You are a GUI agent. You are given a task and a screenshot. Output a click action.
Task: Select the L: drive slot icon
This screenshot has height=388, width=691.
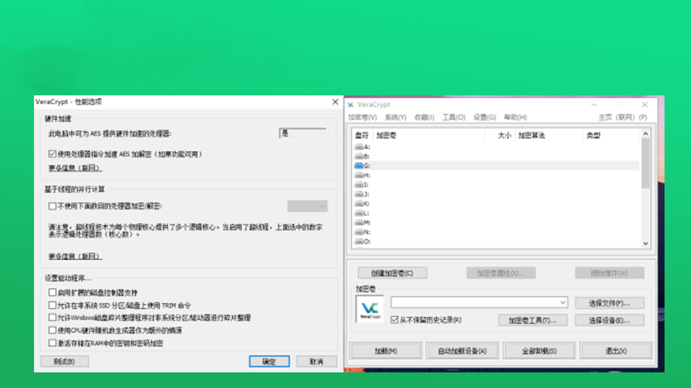pyautogui.click(x=358, y=213)
